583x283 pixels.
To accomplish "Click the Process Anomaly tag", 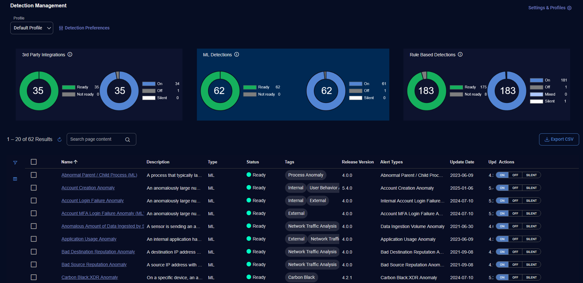I will [x=306, y=175].
